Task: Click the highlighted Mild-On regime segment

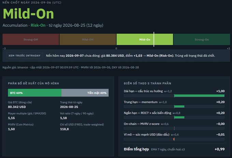Action: point(145,39)
